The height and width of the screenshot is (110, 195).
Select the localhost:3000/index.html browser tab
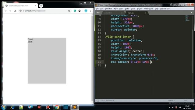coord(21,6)
